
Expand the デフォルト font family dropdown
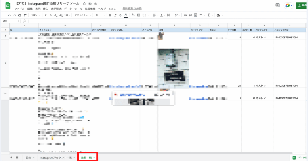click(83, 15)
